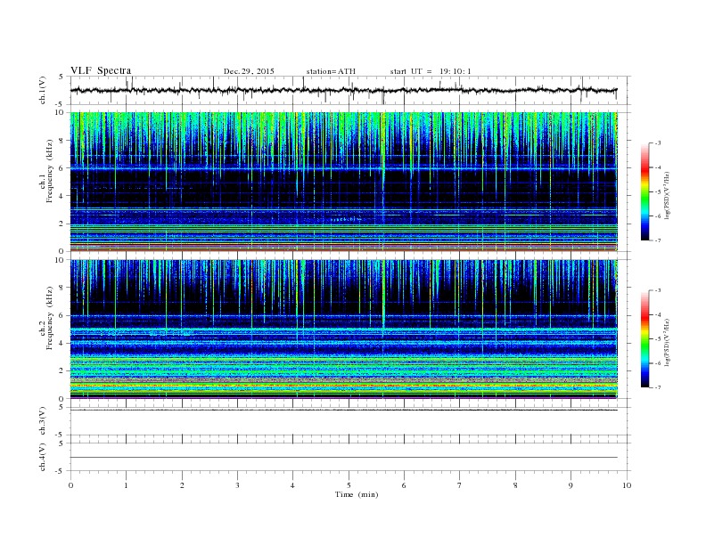
Task: Click the "ch.1(V)" waveform axis label
Action: [43, 90]
